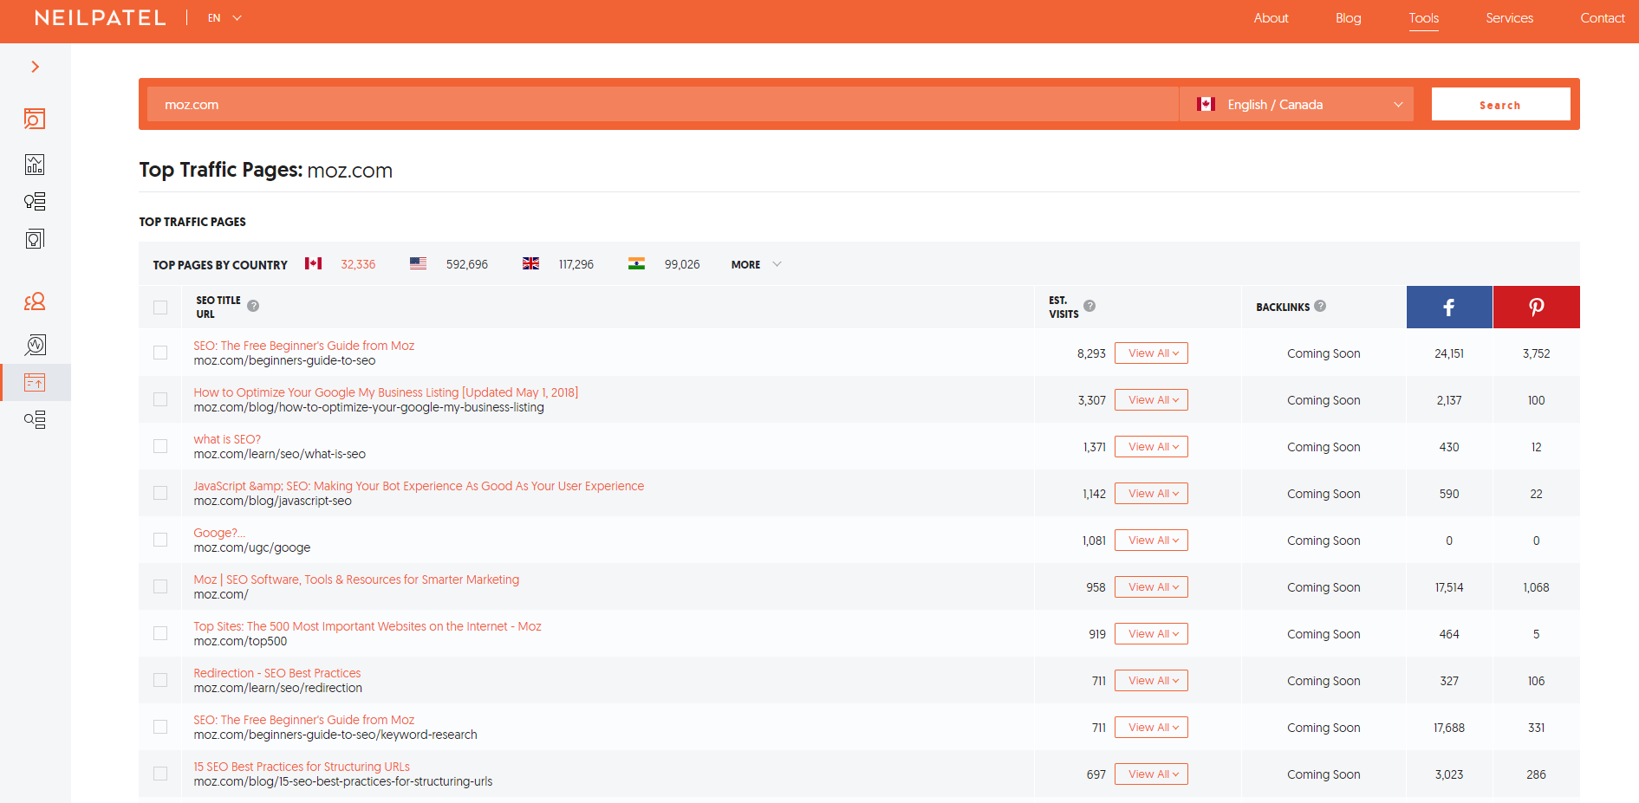Open the first sidebar overview icon

[x=35, y=119]
